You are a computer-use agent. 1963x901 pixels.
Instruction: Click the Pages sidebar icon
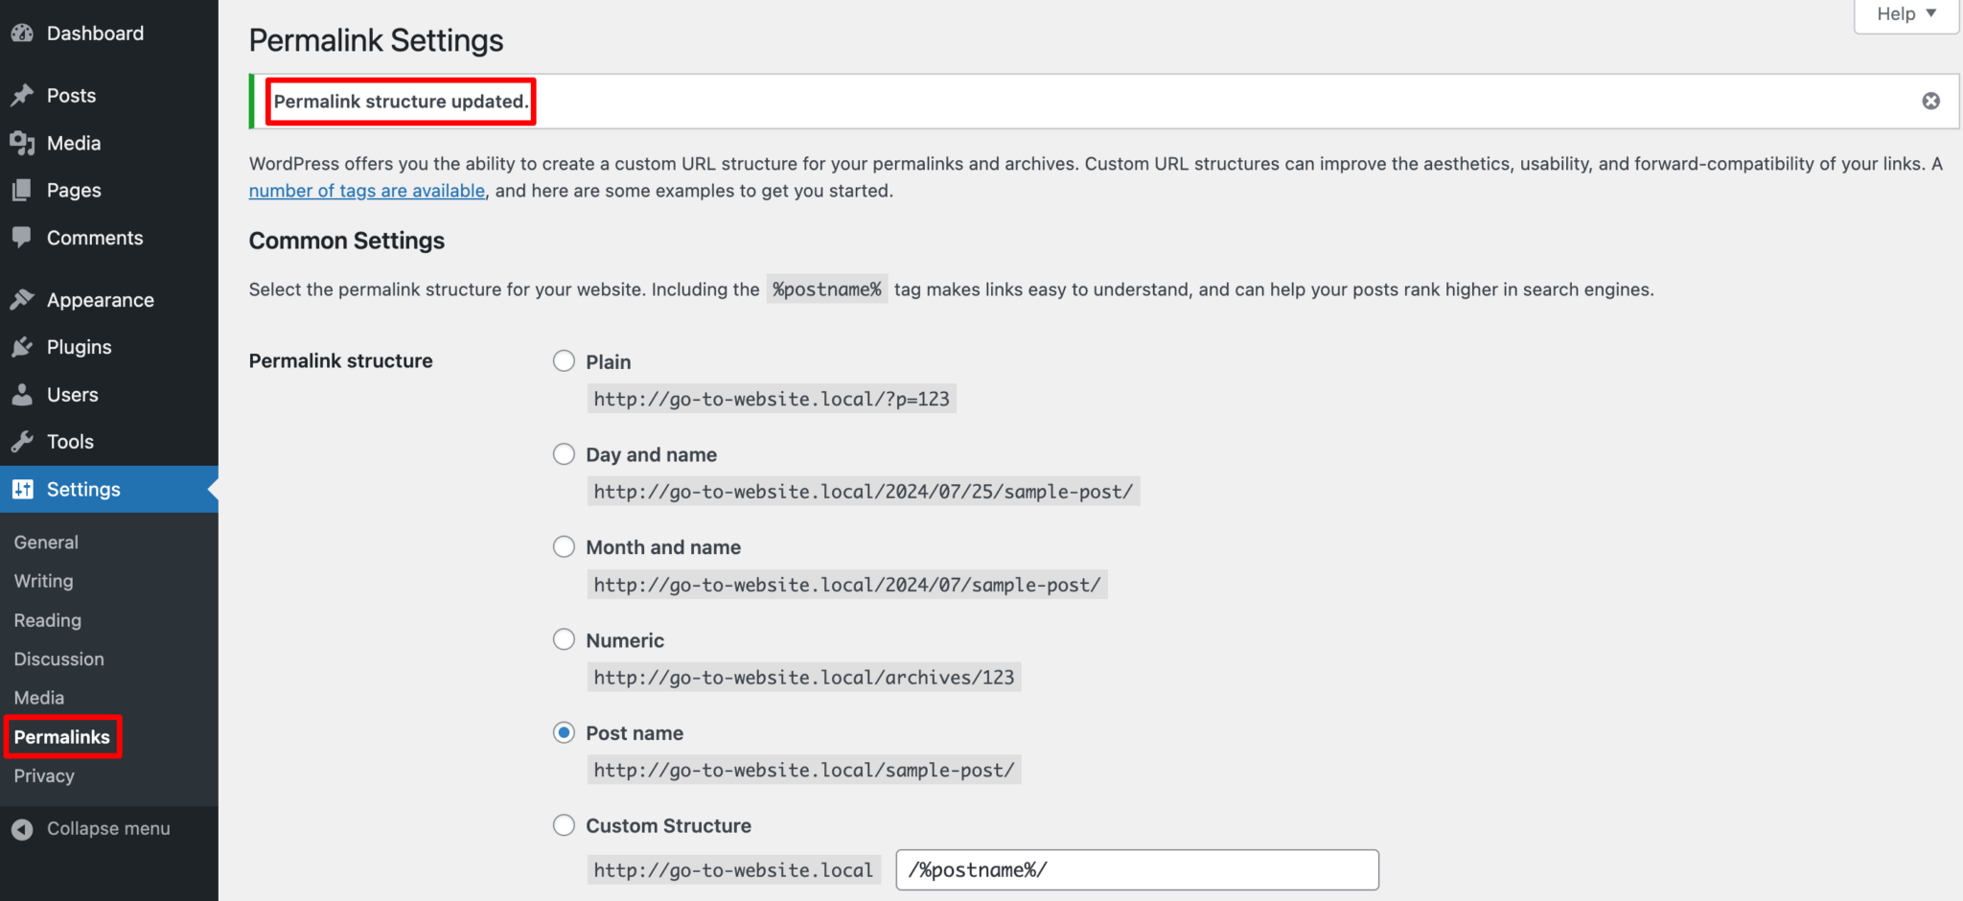(x=21, y=189)
